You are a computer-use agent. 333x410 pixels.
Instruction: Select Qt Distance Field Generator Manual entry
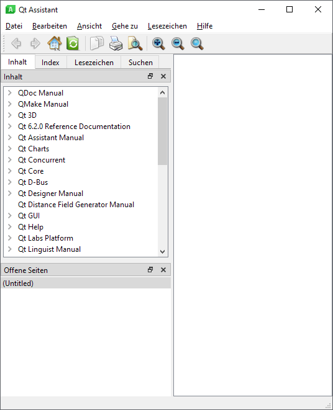[76, 205]
